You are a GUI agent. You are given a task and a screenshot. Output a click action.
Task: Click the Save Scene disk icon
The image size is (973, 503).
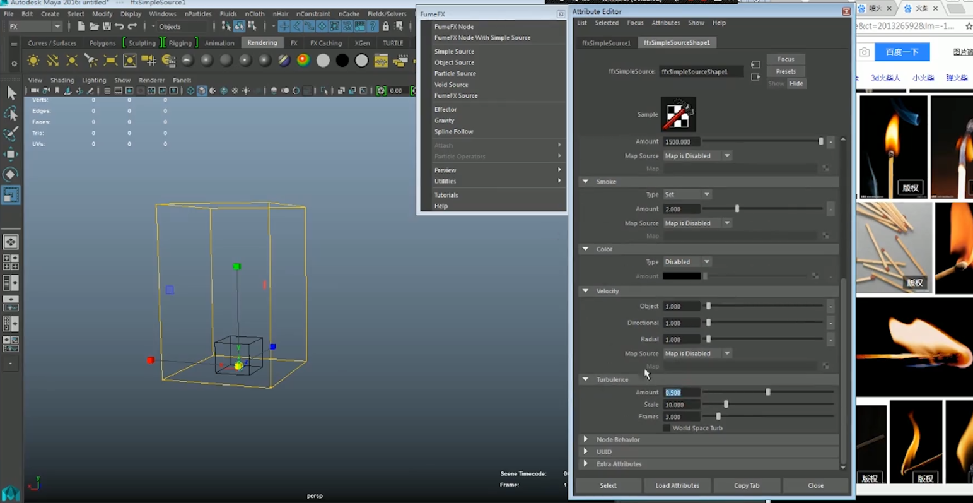pos(106,27)
